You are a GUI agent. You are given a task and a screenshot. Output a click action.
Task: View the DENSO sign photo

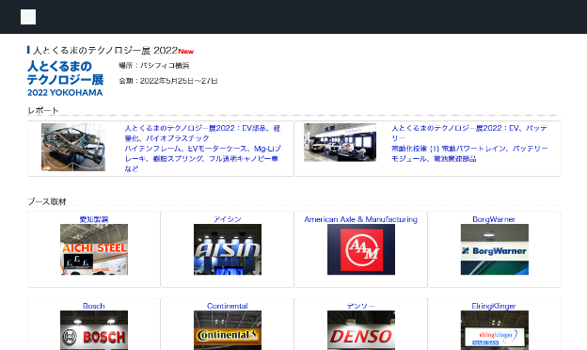coord(361,330)
